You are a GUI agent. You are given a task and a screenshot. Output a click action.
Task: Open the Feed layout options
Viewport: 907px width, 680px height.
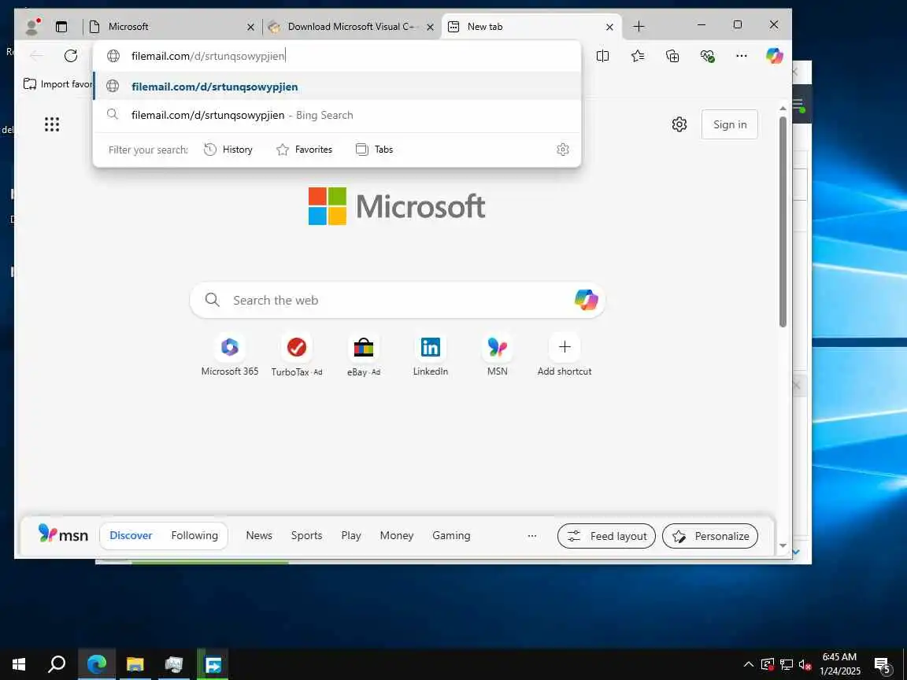coord(606,536)
